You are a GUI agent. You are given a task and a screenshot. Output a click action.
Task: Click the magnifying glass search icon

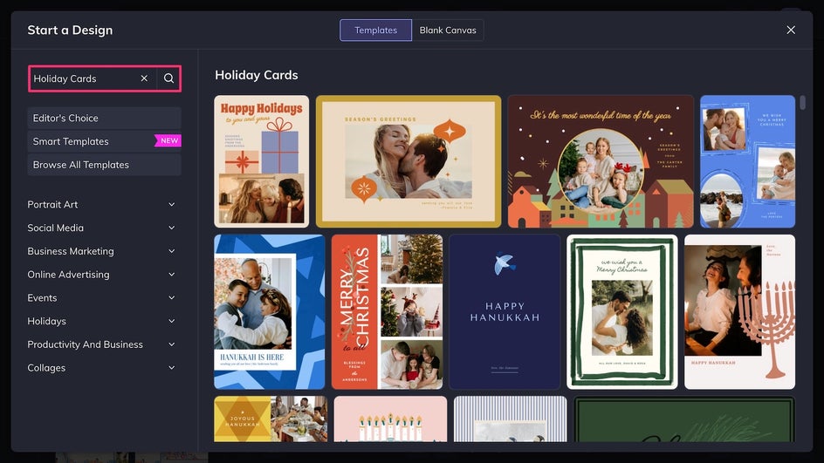tap(168, 78)
